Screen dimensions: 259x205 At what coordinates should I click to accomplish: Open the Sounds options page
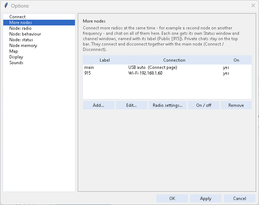click(x=39, y=63)
